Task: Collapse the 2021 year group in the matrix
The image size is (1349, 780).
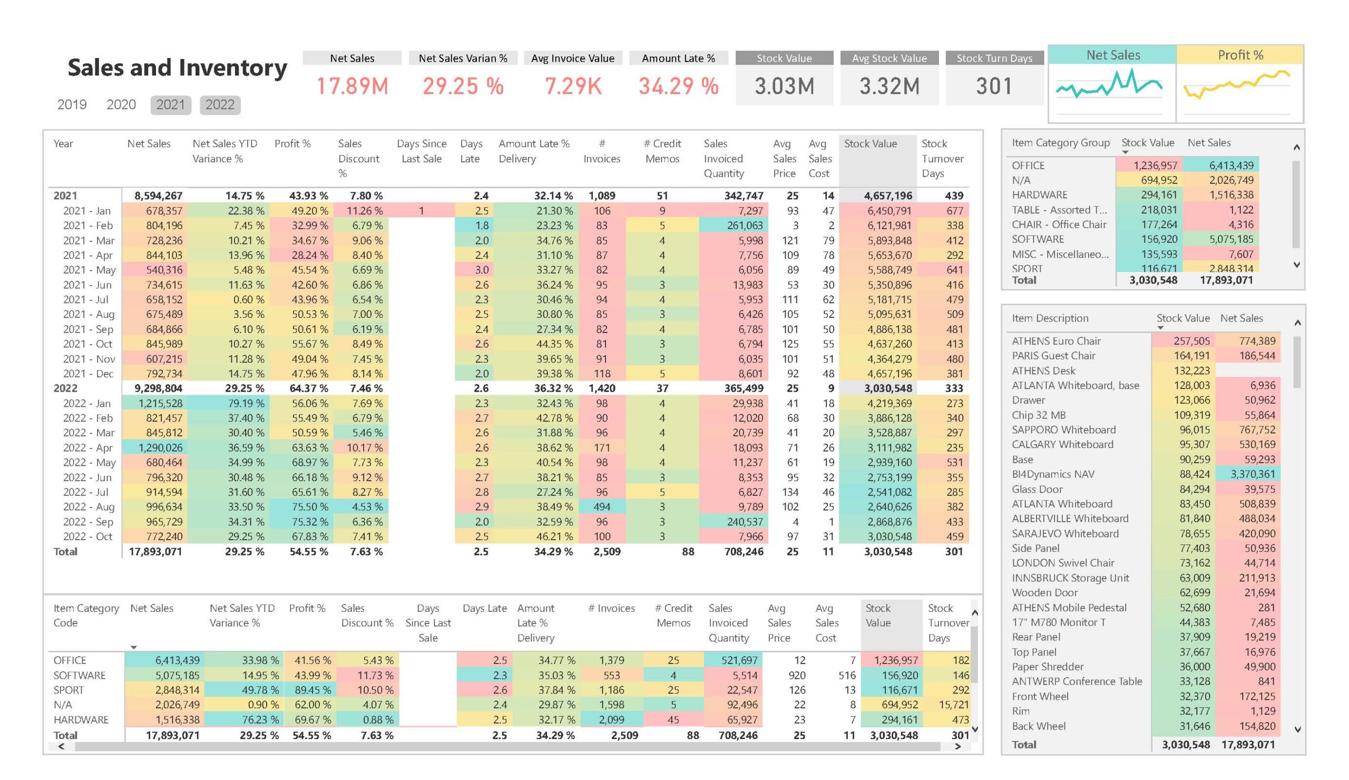Action: [64, 196]
